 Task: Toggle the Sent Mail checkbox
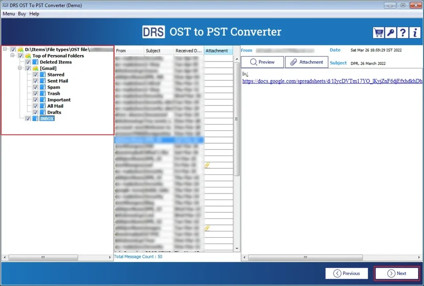[x=35, y=81]
